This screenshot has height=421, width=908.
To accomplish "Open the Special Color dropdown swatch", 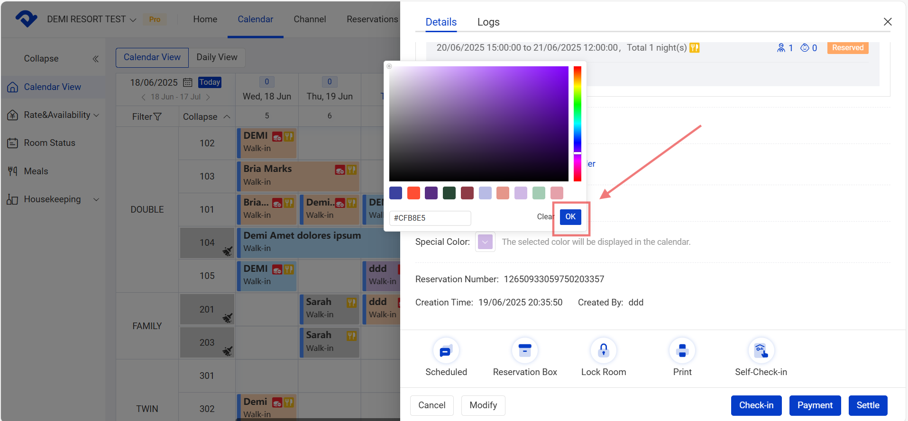I will pyautogui.click(x=485, y=242).
